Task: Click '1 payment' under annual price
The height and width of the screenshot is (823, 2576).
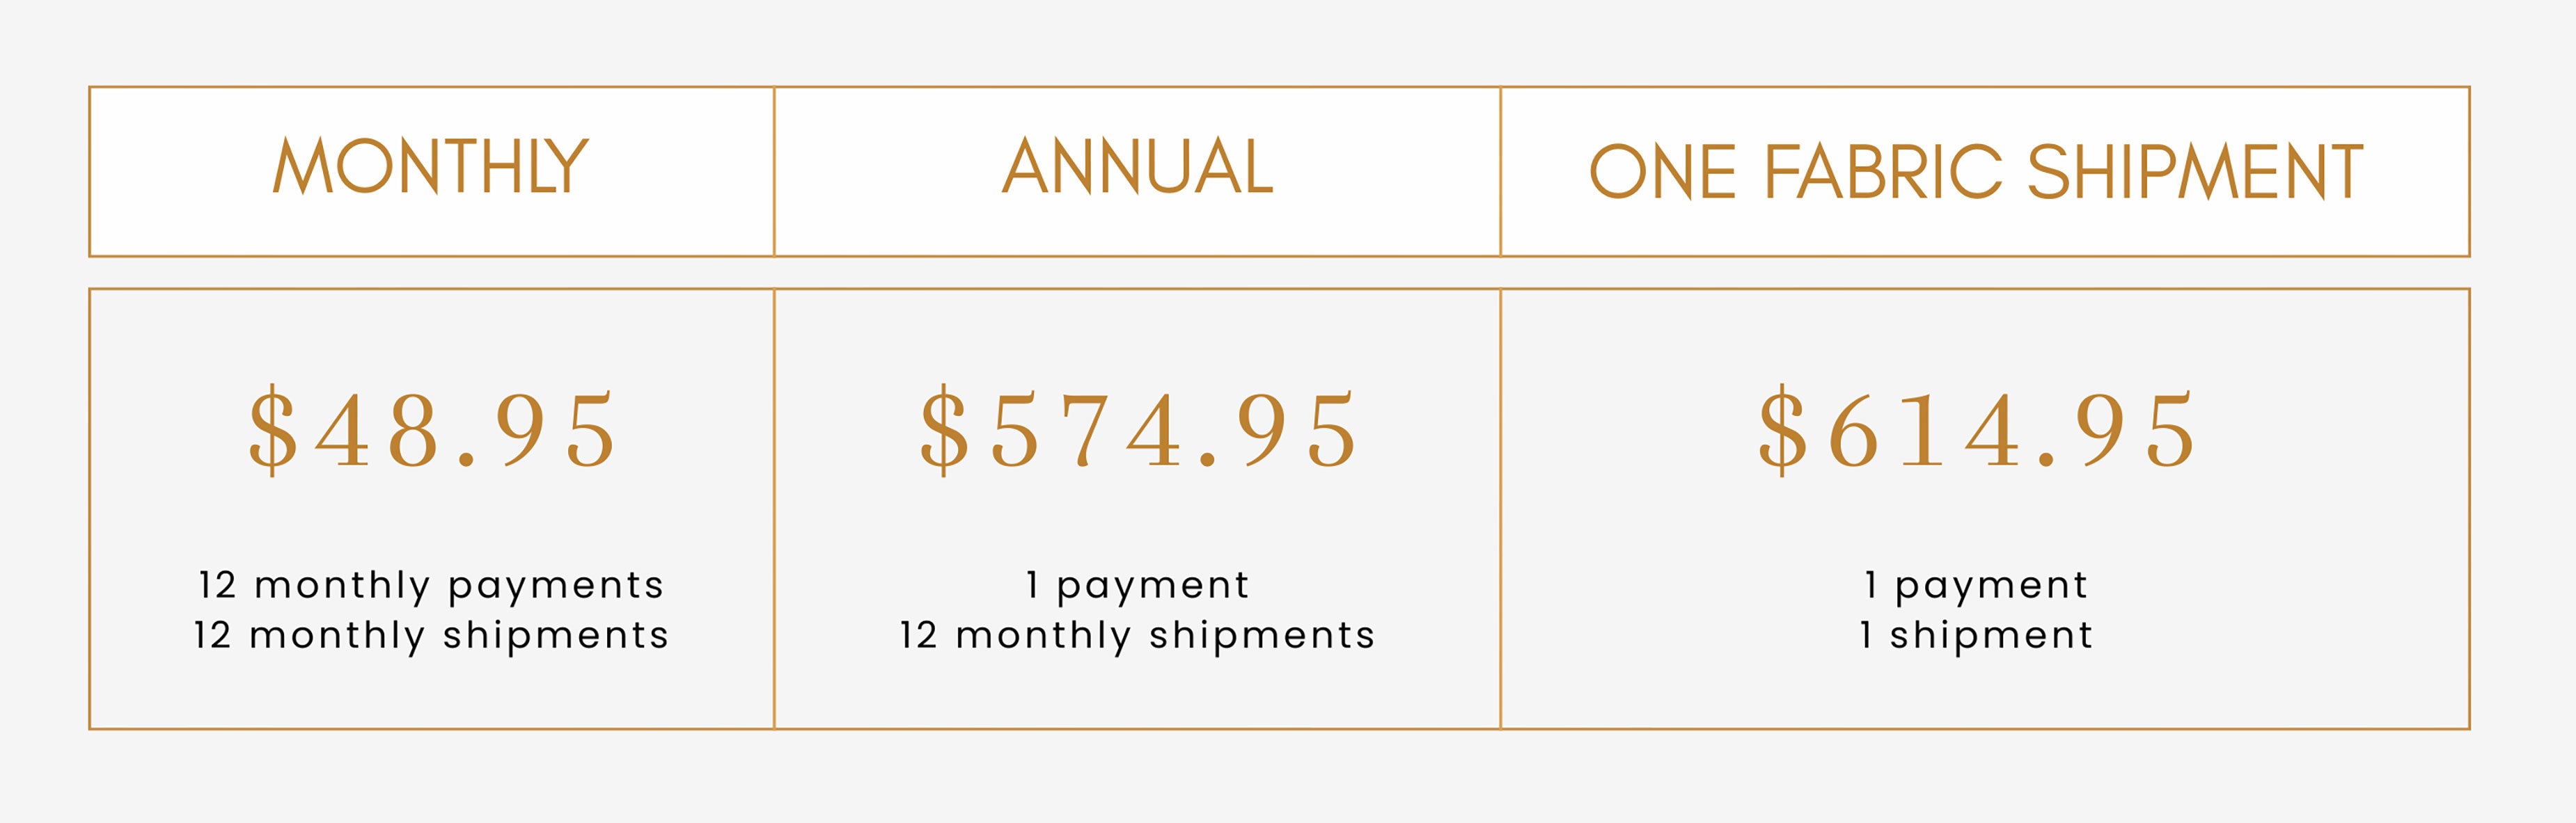Action: click(x=1138, y=584)
